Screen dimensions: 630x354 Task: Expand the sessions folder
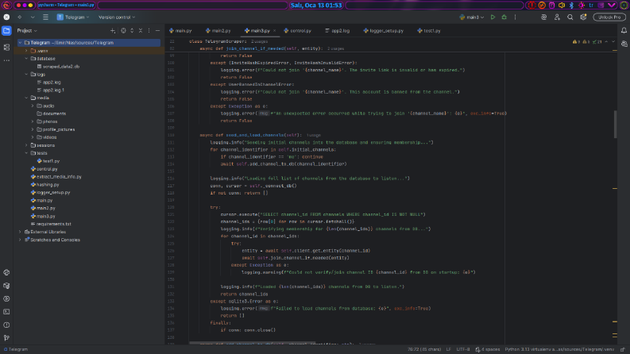[x=26, y=145]
